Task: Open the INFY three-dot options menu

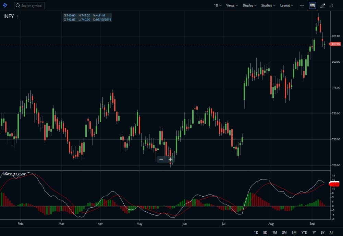Action: (18, 17)
